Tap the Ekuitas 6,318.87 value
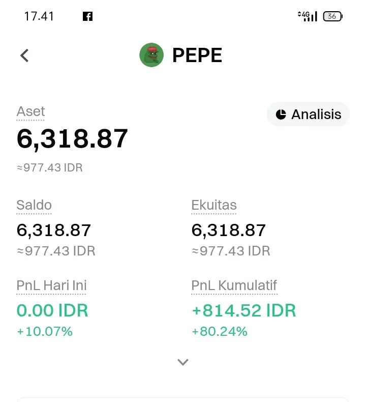This screenshot has height=402, width=366. point(228,230)
